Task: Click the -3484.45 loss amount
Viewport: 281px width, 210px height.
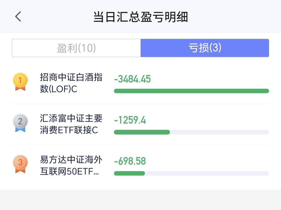Action: [x=132, y=79]
